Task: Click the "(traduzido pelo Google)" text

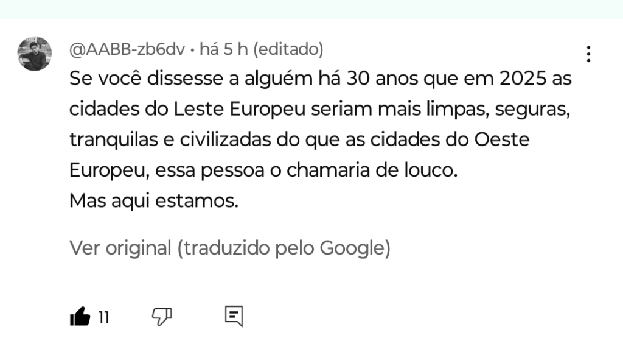Action: click(x=284, y=248)
